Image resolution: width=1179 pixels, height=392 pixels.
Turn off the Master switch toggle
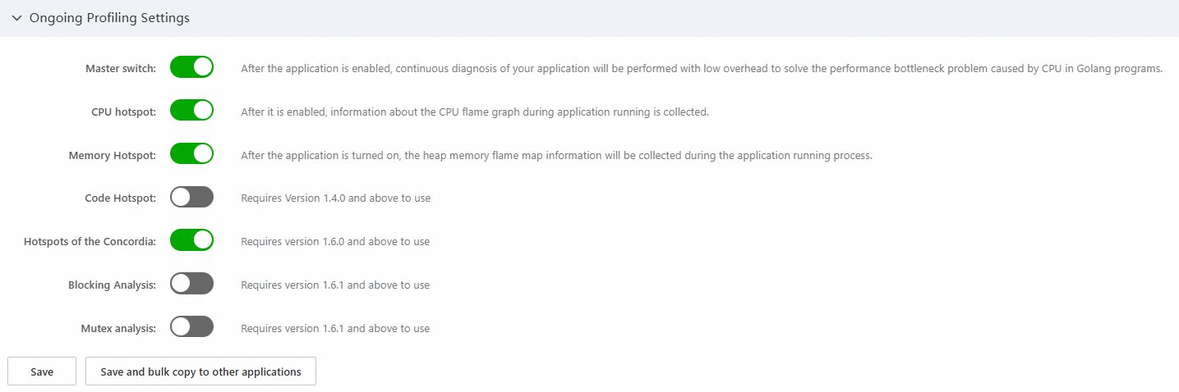click(191, 67)
